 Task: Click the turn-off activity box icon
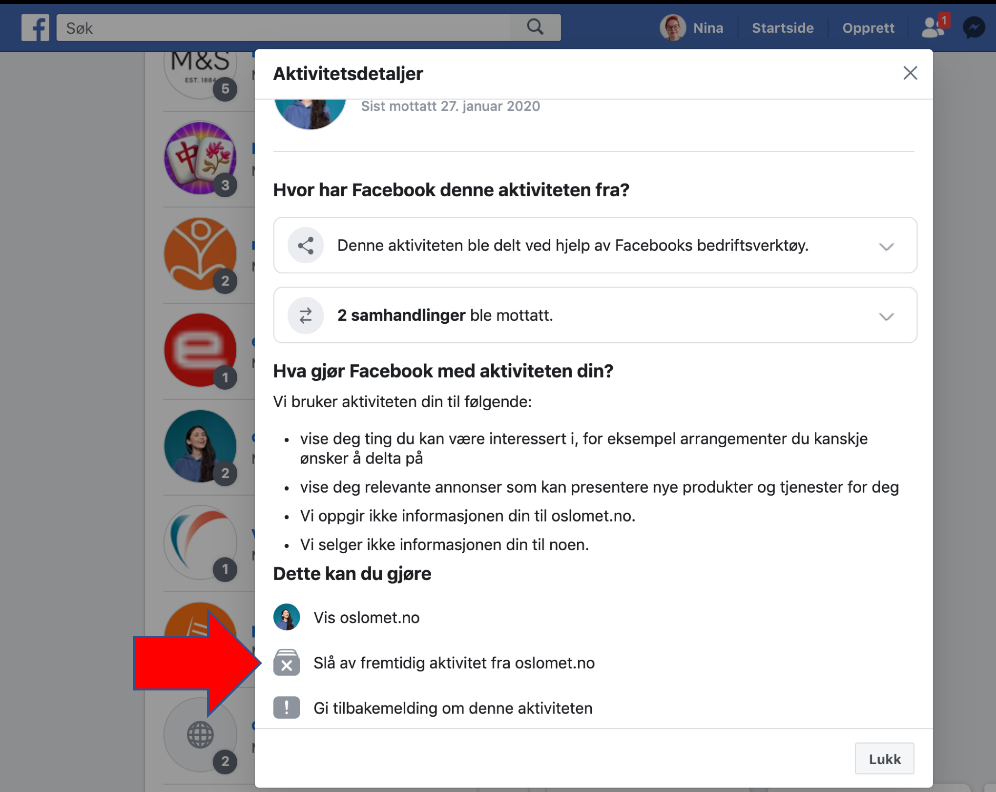(x=287, y=663)
